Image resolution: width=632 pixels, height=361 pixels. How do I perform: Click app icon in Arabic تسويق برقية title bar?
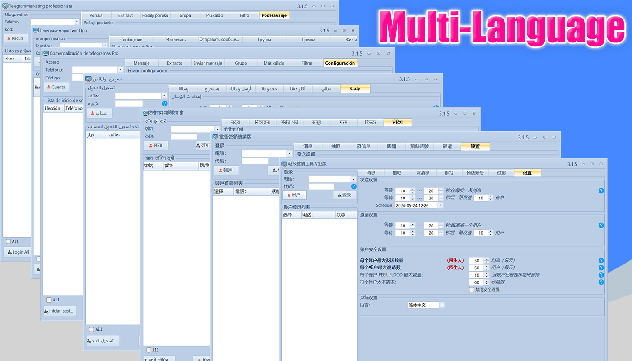(x=88, y=79)
